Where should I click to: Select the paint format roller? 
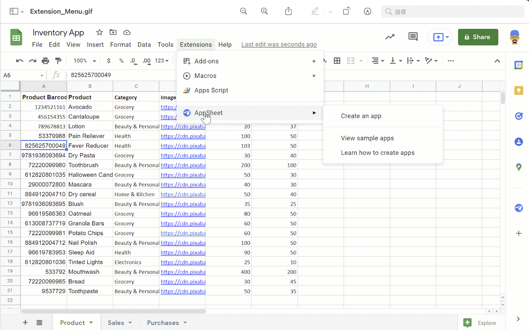pyautogui.click(x=58, y=61)
